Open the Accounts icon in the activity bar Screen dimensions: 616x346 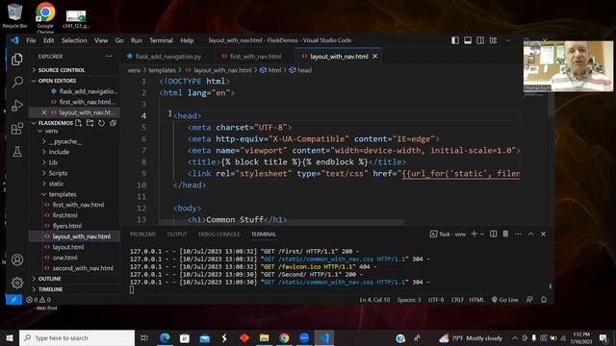click(x=17, y=259)
